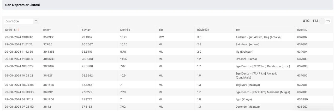Click the red sort arrow beside Tarih(TS)
The image size is (334, 111).
(x=18, y=30)
